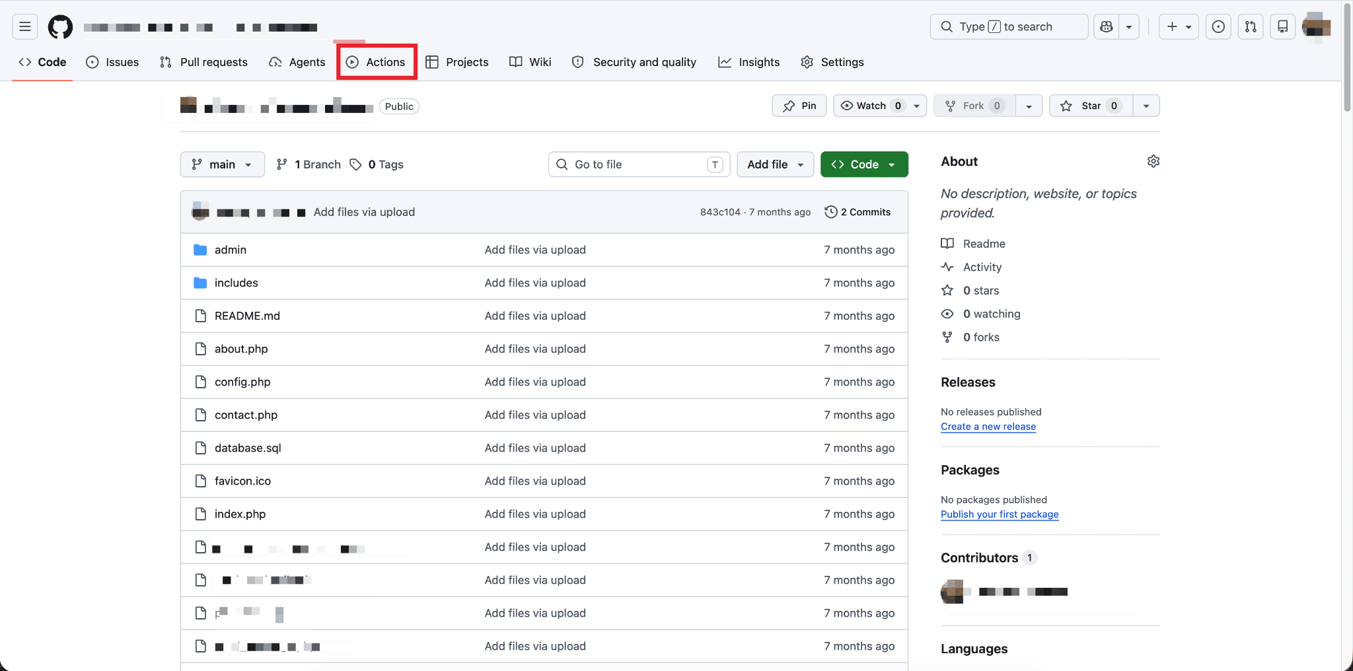Image resolution: width=1353 pixels, height=671 pixels.
Task: Click the file icon beside database.sql
Action: [x=201, y=448]
